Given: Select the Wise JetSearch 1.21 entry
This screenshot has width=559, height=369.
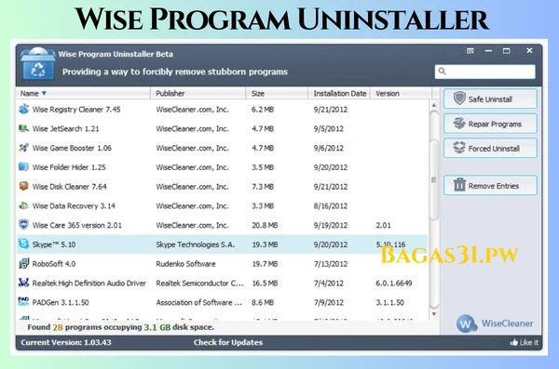Looking at the screenshot, I should pyautogui.click(x=65, y=128).
